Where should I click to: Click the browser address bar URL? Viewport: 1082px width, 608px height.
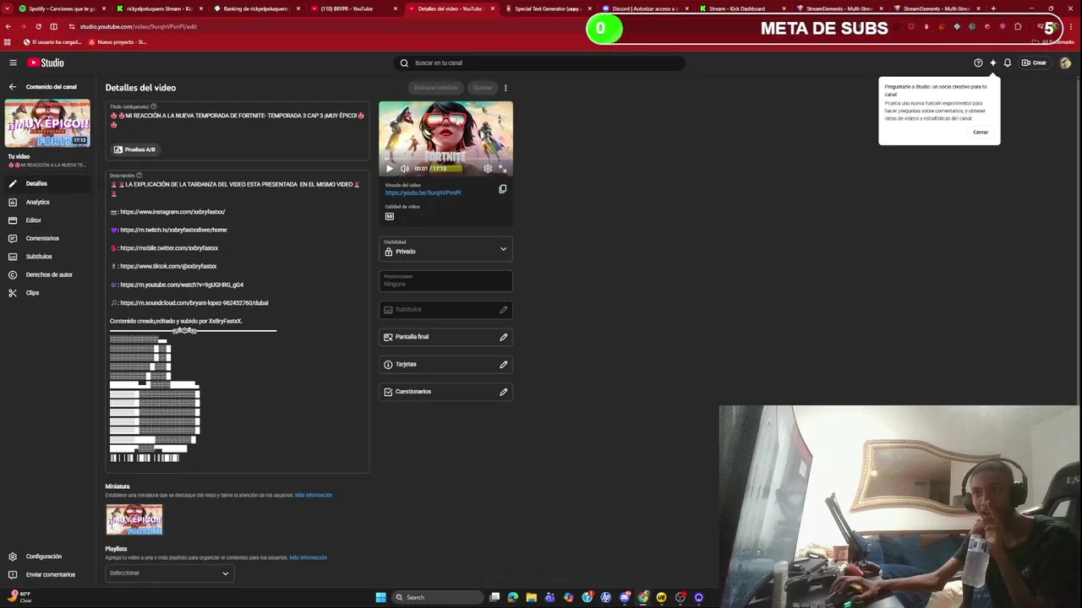pos(139,26)
